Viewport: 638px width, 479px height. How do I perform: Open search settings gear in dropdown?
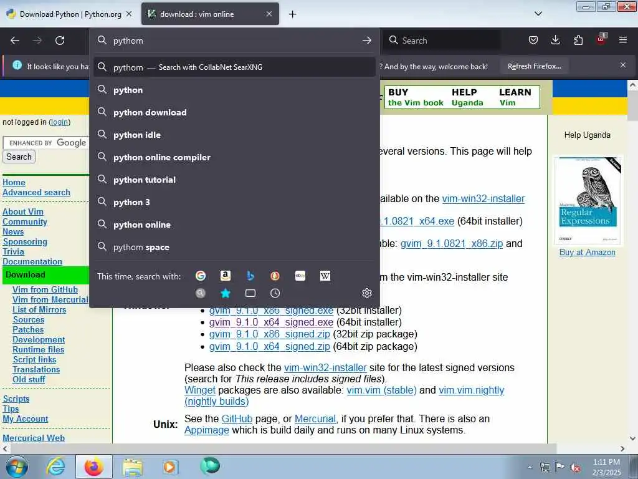[x=366, y=293]
